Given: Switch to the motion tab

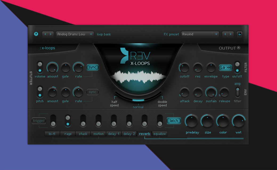Looking at the screenshot, I should point(98,134).
